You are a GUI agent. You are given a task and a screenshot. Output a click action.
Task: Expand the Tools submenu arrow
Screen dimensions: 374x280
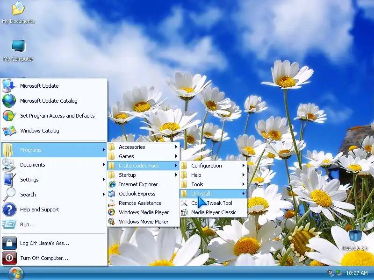[244, 184]
